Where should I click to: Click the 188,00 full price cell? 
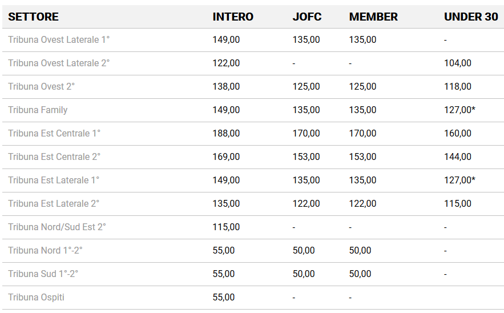coord(226,133)
